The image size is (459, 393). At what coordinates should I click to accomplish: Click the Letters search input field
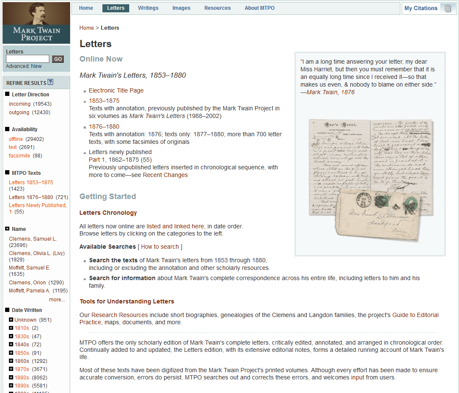28,59
